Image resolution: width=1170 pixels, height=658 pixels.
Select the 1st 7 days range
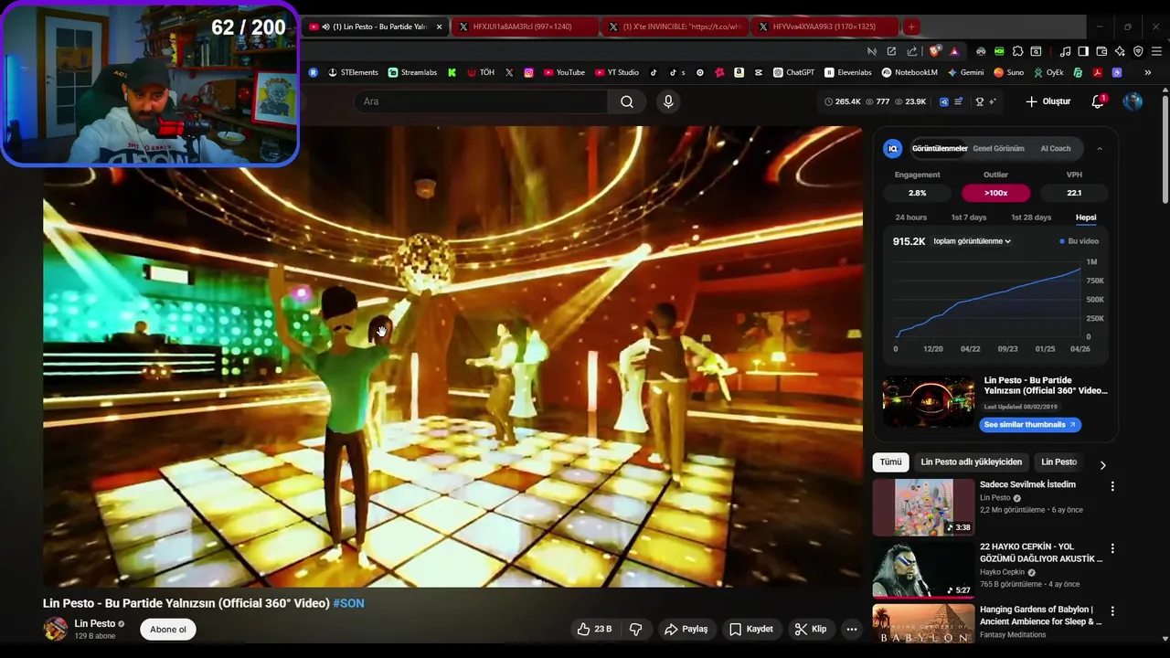tap(969, 218)
